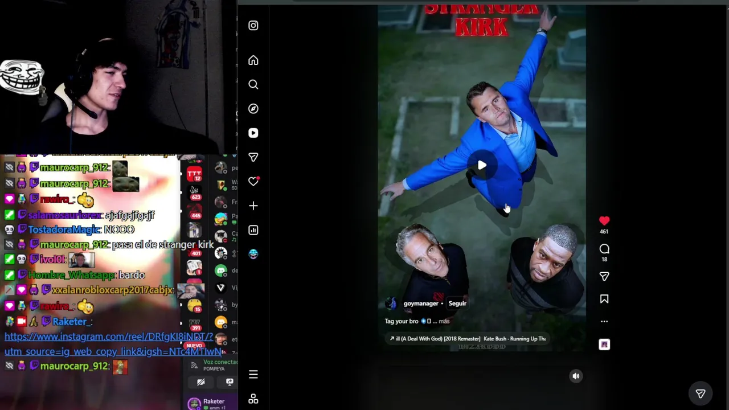Click the audio cover thumbnail
729x410 pixels.
604,345
